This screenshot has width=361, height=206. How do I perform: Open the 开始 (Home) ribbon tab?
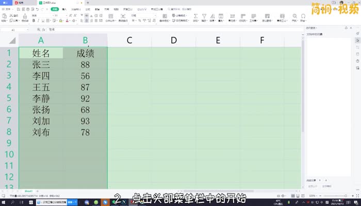click(54, 9)
